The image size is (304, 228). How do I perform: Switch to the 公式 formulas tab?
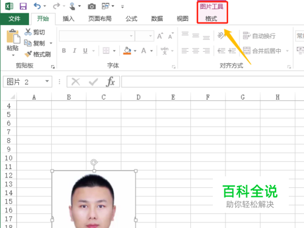click(131, 19)
